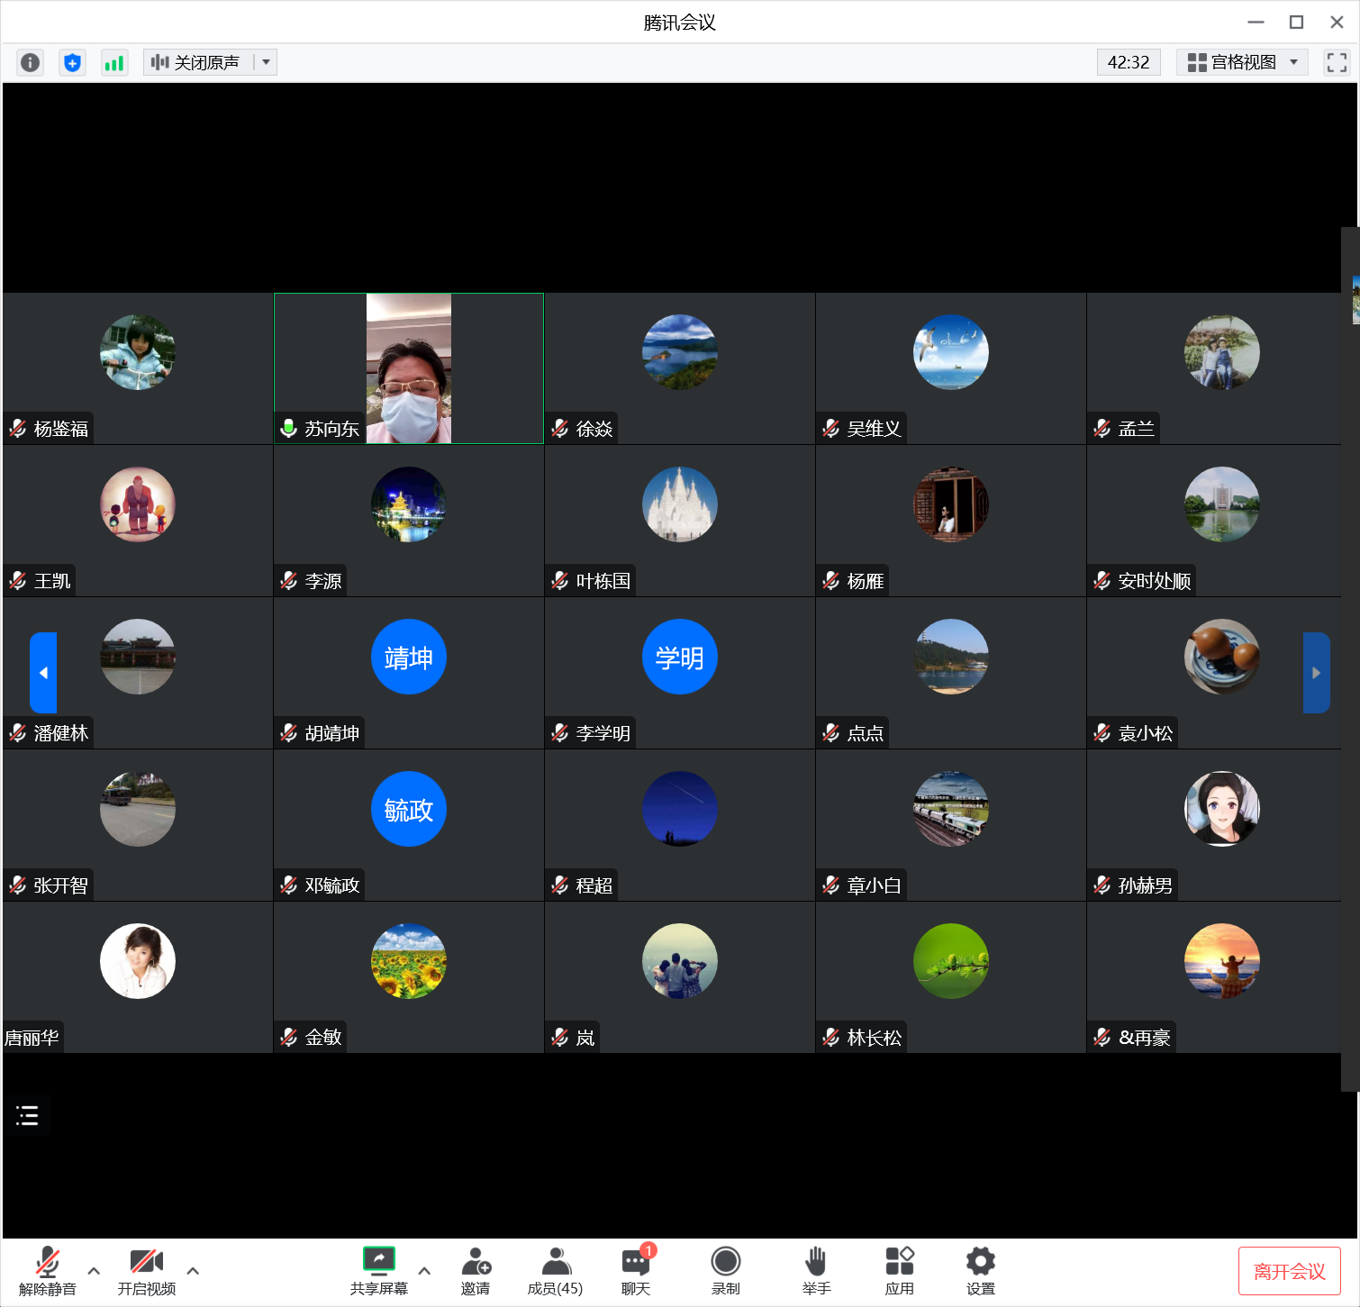This screenshot has width=1360, height=1307.
Task: Click the blue security shield icon
Action: 72,62
